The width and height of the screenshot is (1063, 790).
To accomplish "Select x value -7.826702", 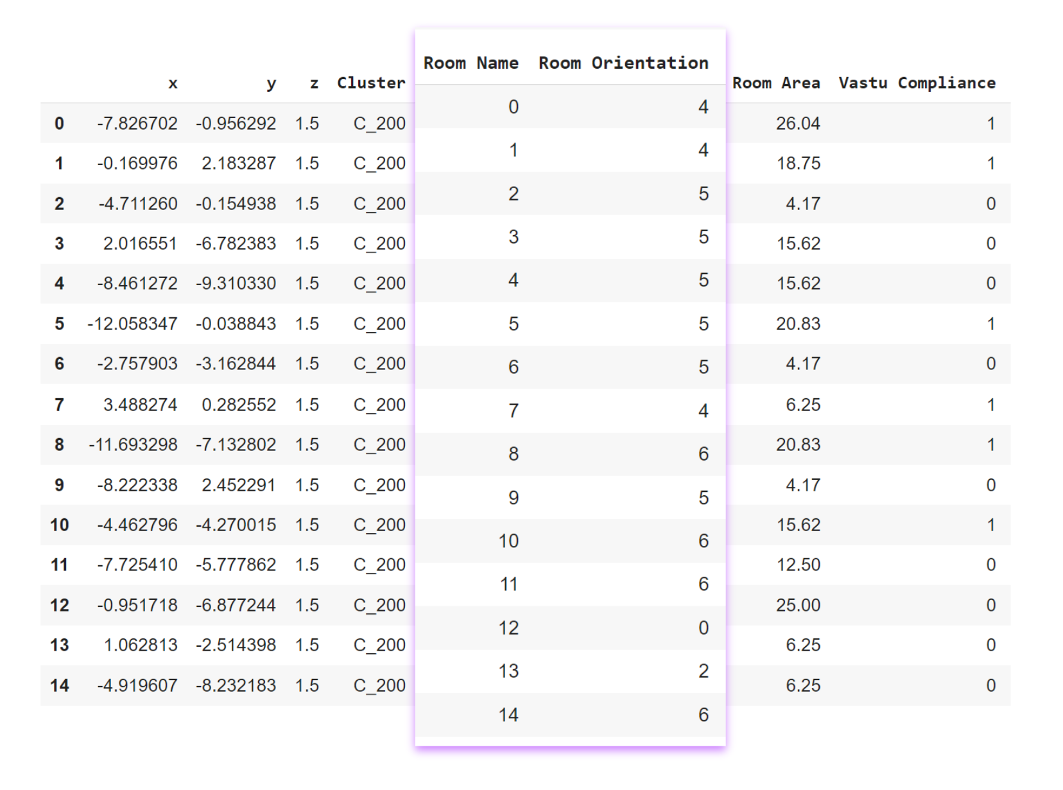I will pos(137,123).
